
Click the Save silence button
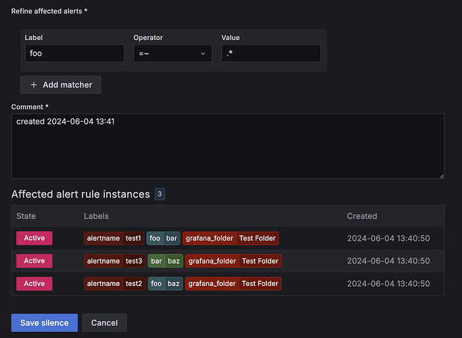pos(45,322)
